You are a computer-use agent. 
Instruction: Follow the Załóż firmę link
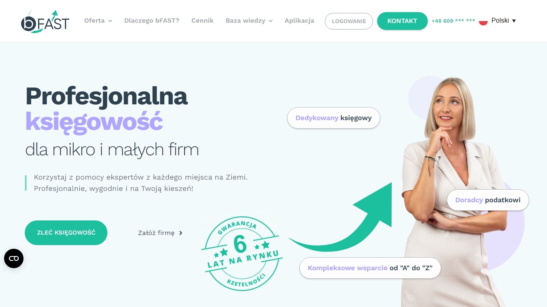point(156,233)
